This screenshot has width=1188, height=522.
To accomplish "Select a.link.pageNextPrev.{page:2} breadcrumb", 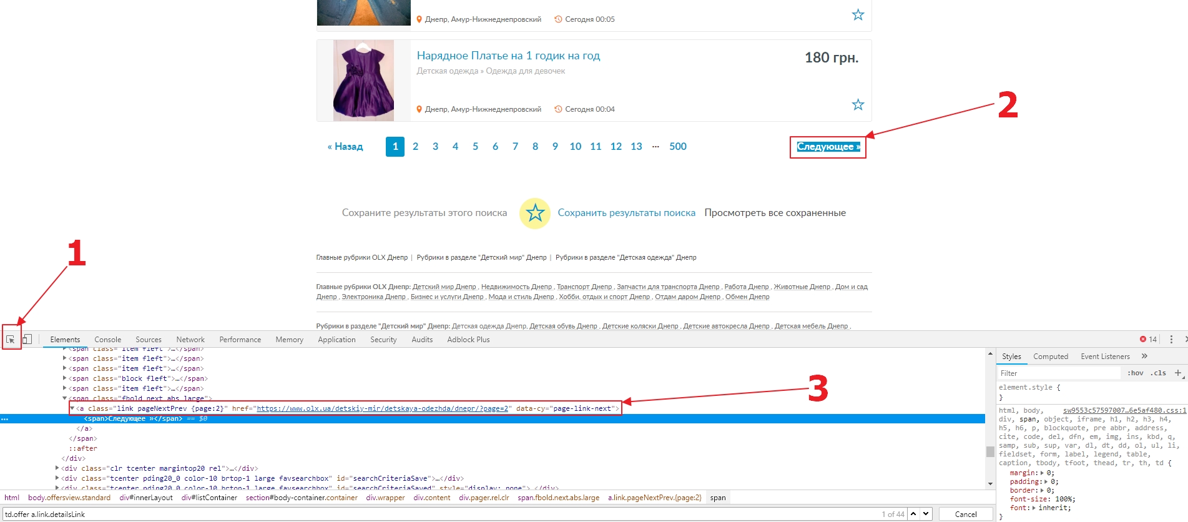I will [x=655, y=498].
